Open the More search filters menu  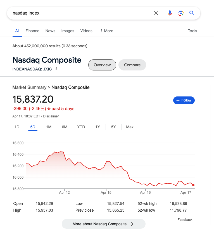(107, 31)
